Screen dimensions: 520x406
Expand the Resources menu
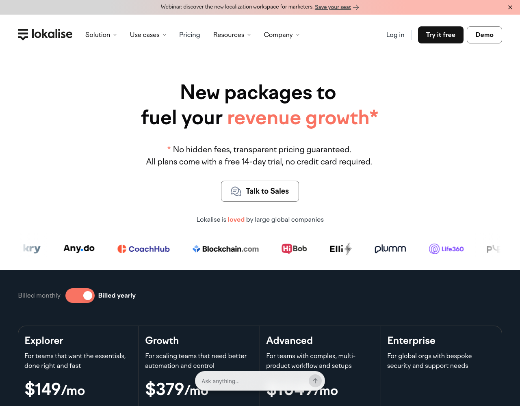point(232,35)
